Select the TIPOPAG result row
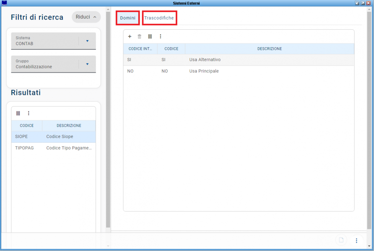Image resolution: width=374 pixels, height=251 pixels. (x=53, y=148)
